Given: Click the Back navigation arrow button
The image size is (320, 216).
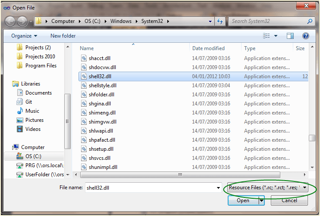Looking at the screenshot, I should pos(10,21).
